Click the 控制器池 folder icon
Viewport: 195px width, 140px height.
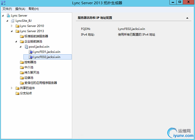[x=22, y=62]
